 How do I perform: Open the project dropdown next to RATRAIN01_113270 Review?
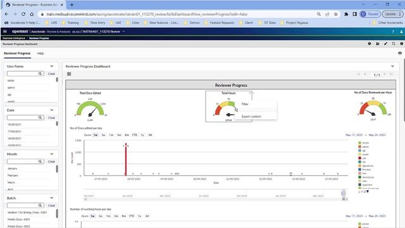coord(123,32)
